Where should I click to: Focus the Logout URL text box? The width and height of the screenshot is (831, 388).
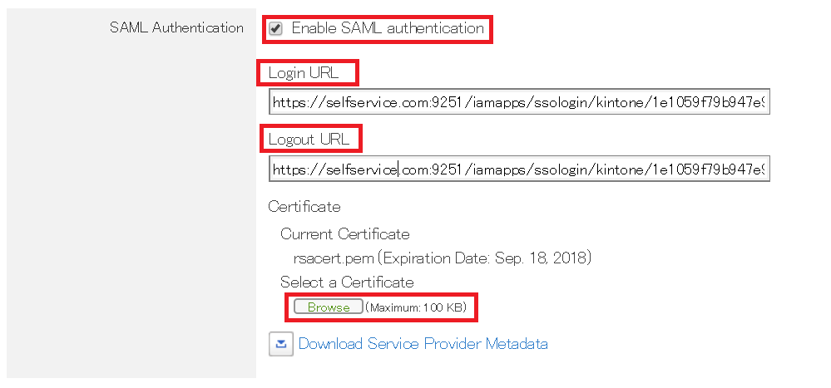coord(518,169)
